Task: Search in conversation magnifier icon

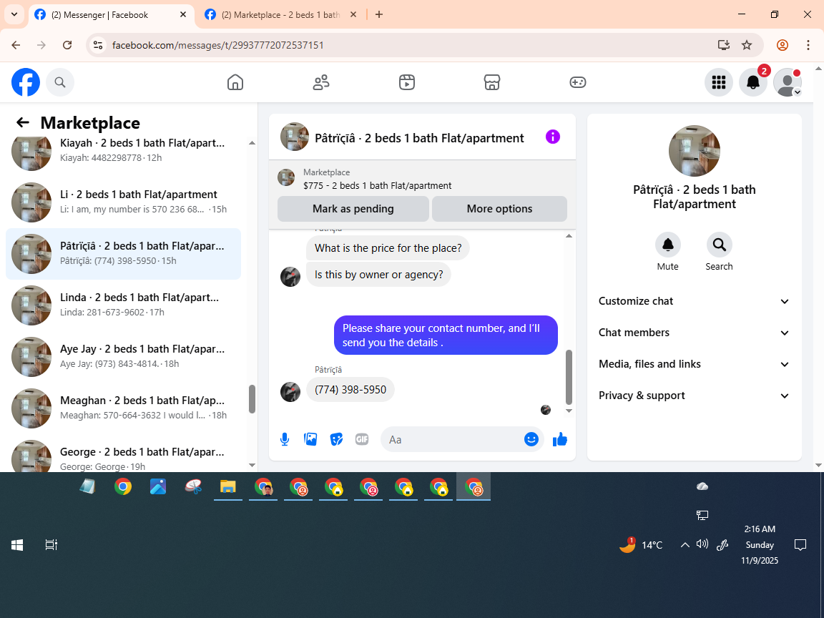Action: pyautogui.click(x=719, y=245)
